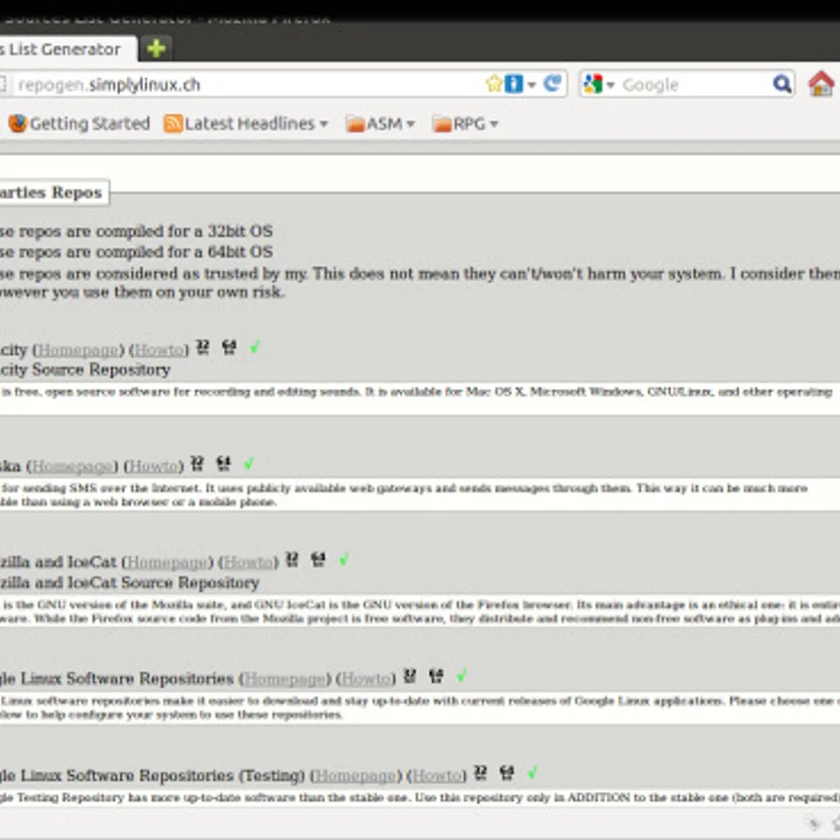Click the 32bit icon in the IceCat row

[x=293, y=559]
